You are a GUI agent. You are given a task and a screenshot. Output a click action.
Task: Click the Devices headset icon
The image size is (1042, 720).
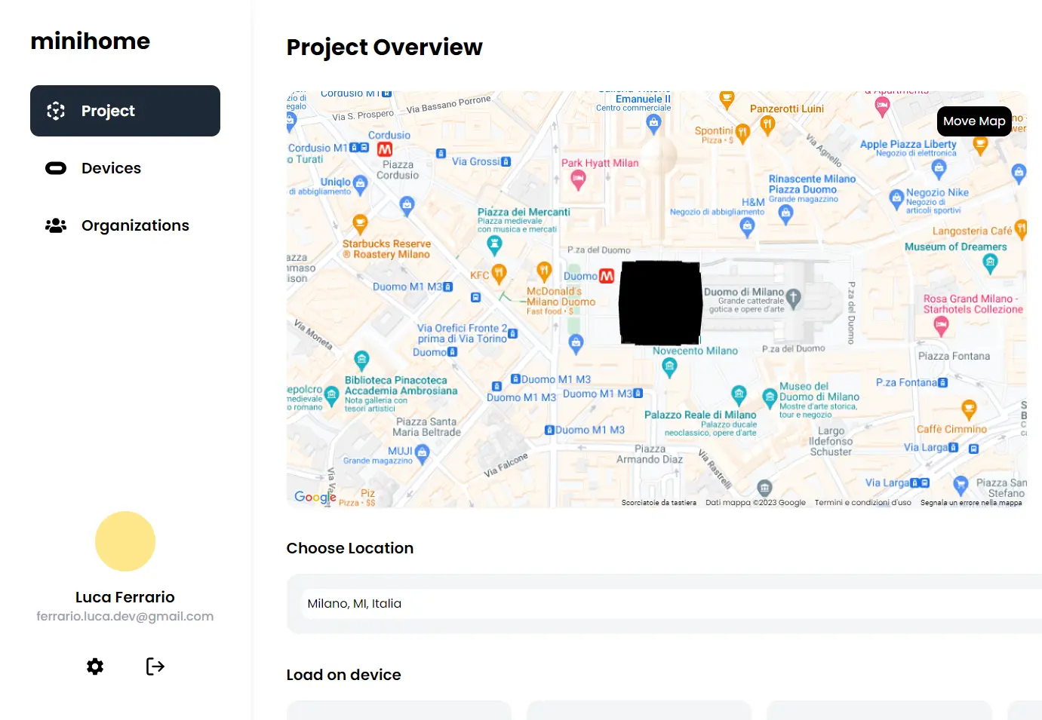pyautogui.click(x=56, y=168)
